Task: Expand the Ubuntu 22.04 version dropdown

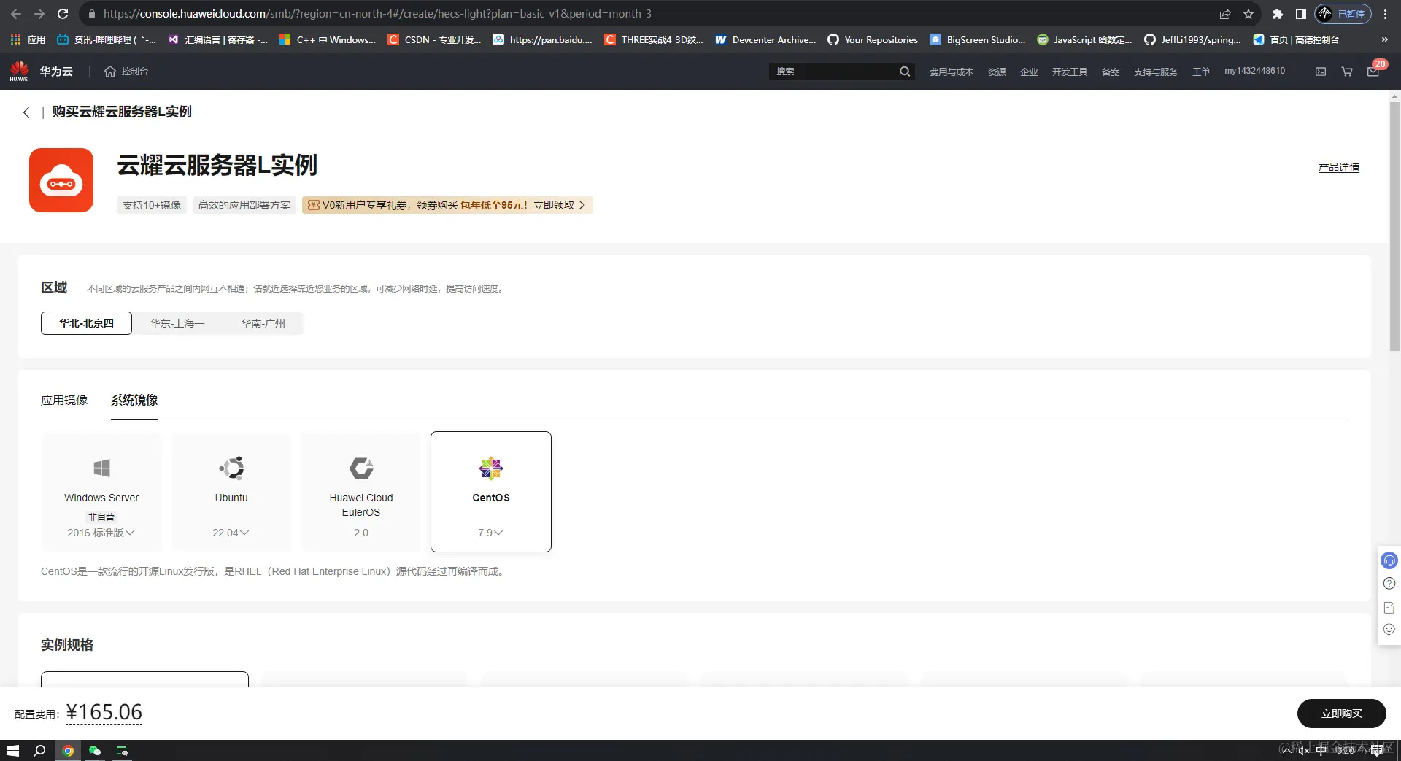Action: point(231,533)
